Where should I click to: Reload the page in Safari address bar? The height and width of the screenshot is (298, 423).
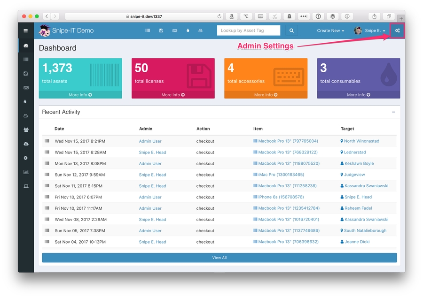(219, 16)
